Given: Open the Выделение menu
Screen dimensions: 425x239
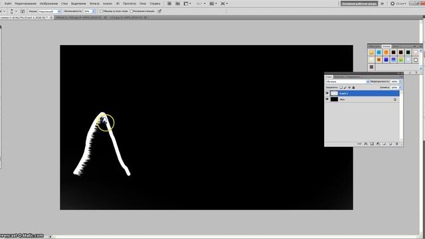Looking at the screenshot, I should 78,4.
